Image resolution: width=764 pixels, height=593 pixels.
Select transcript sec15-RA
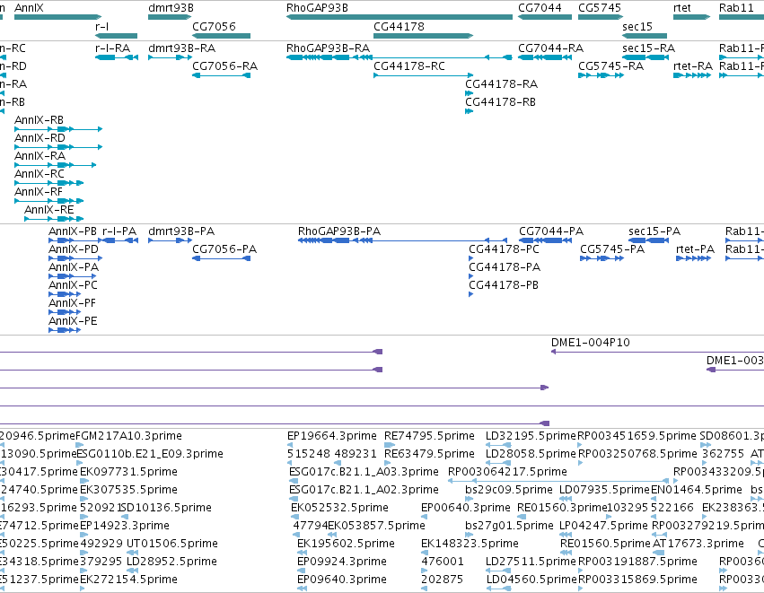(x=645, y=57)
